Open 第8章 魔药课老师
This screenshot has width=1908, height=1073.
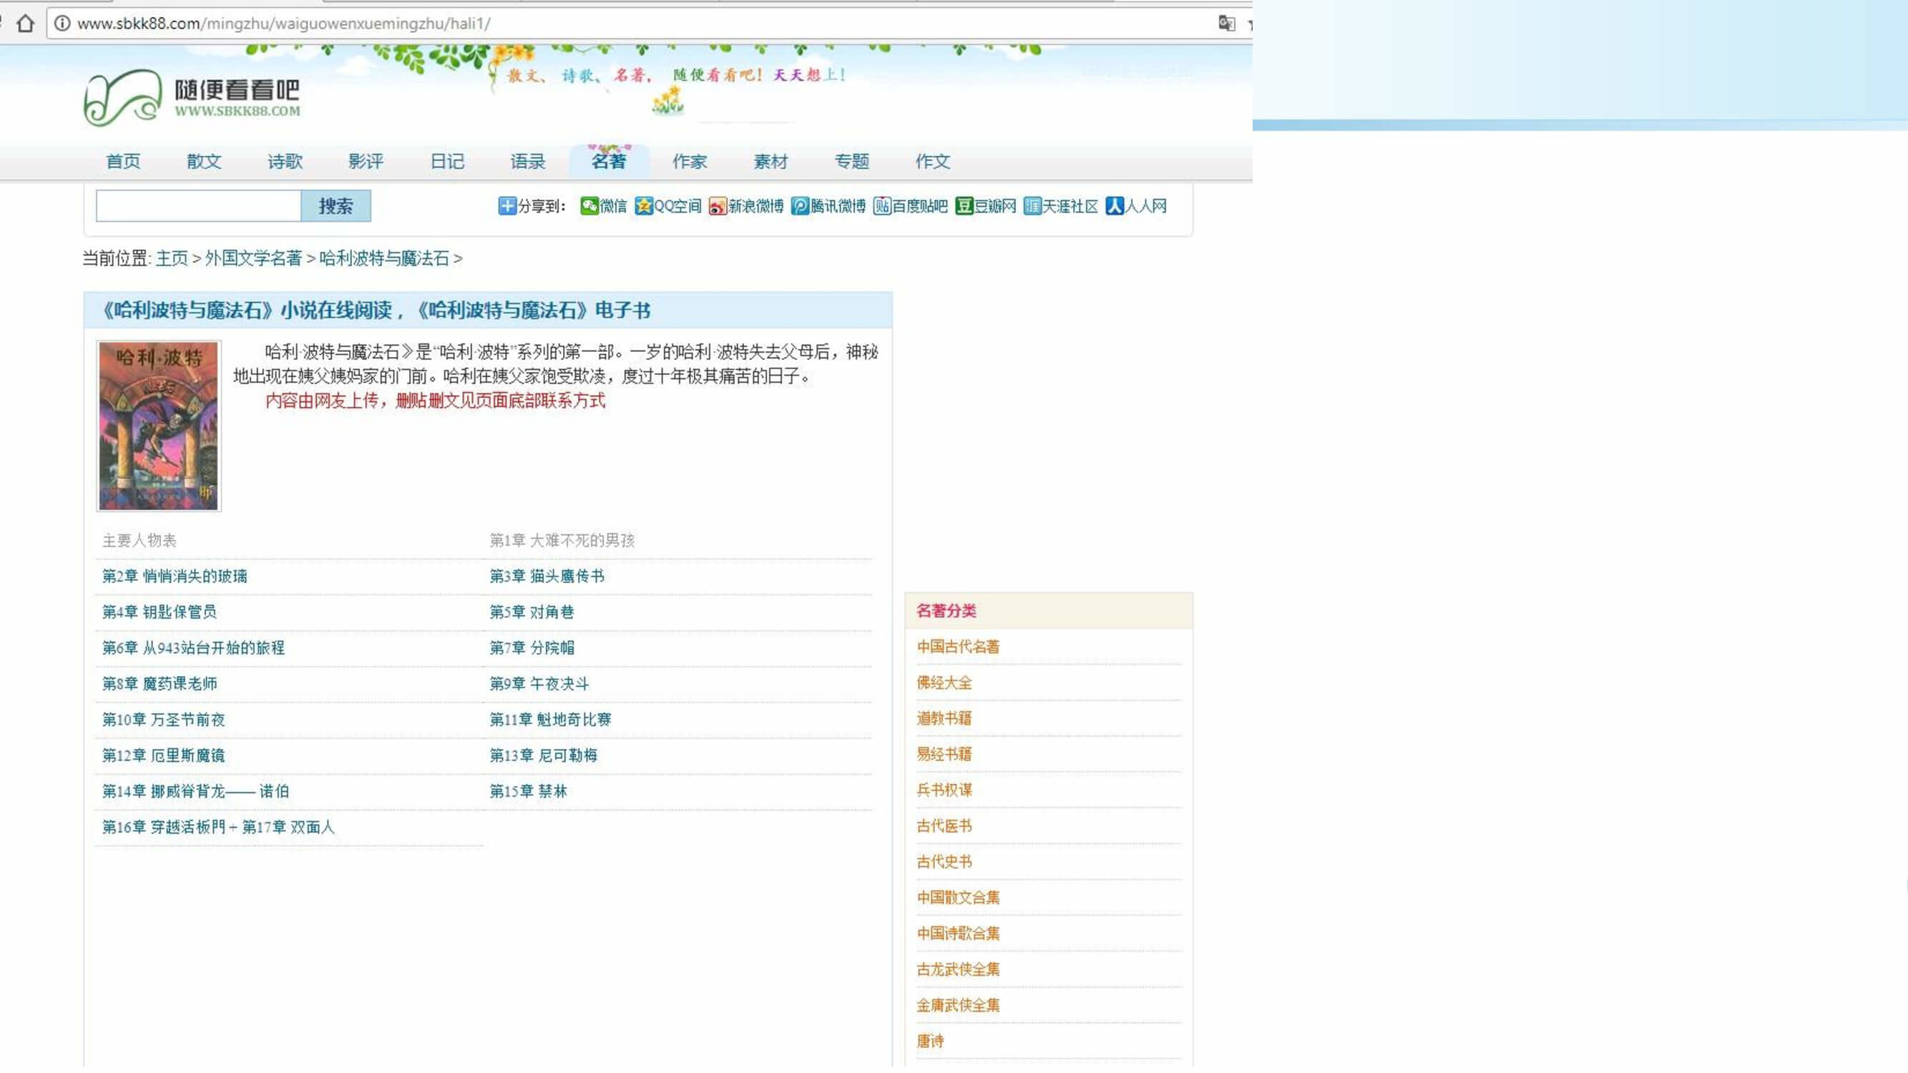click(160, 683)
